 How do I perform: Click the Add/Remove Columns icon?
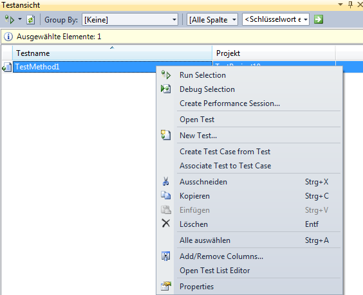pos(166,256)
